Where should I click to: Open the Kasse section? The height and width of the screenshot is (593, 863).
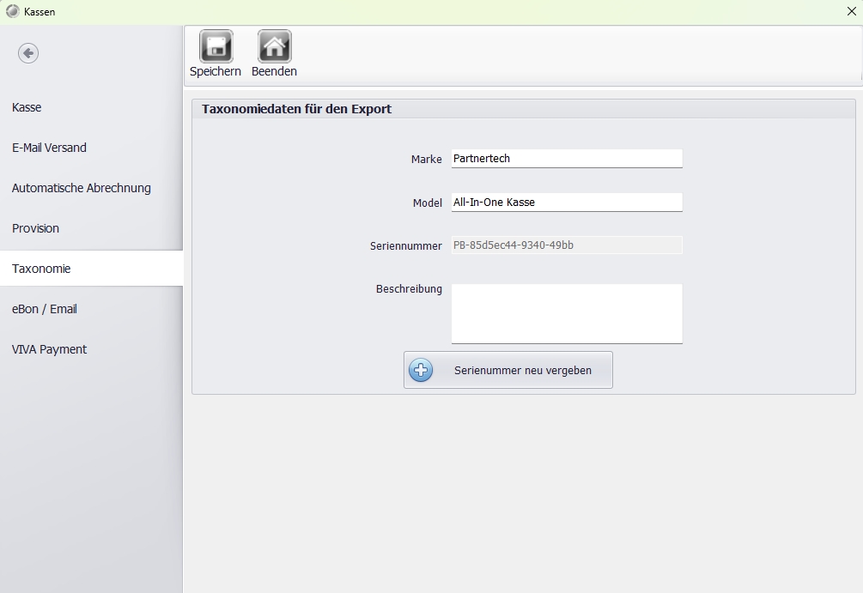pyautogui.click(x=27, y=107)
